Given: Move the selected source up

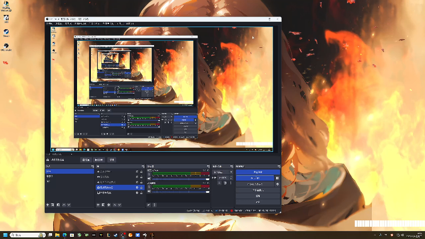Looking at the screenshot, I should [115, 205].
